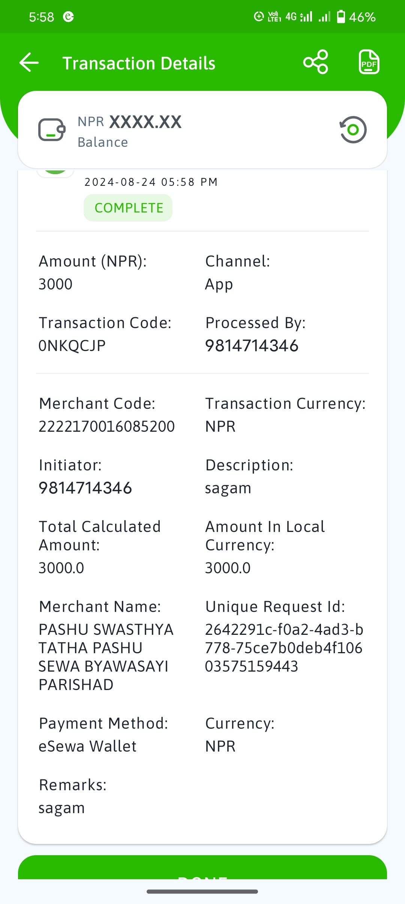Refresh the hidden balance
405x904 pixels.
[353, 130]
